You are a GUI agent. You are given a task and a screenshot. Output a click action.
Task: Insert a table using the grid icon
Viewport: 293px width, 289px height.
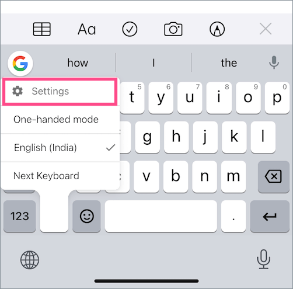(x=42, y=29)
